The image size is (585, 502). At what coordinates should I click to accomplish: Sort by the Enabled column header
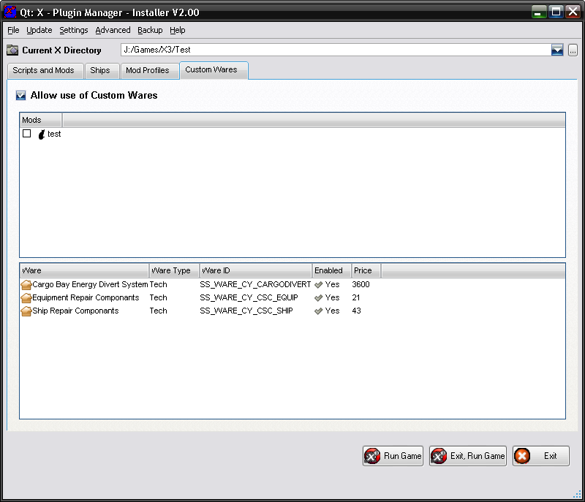point(332,270)
